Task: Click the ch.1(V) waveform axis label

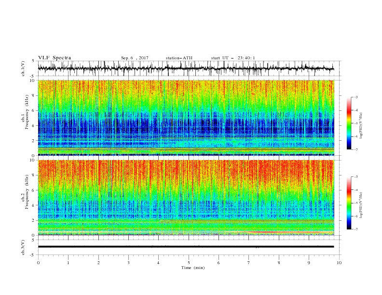Action: pos(23,68)
